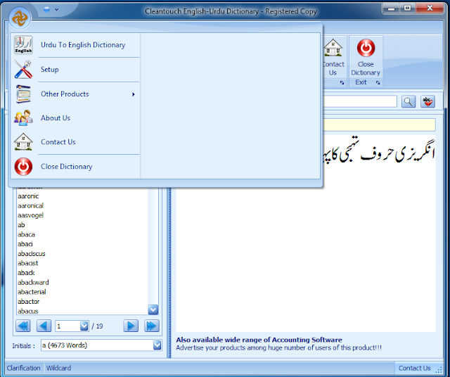Select the word 'abactor' in the list

click(28, 302)
